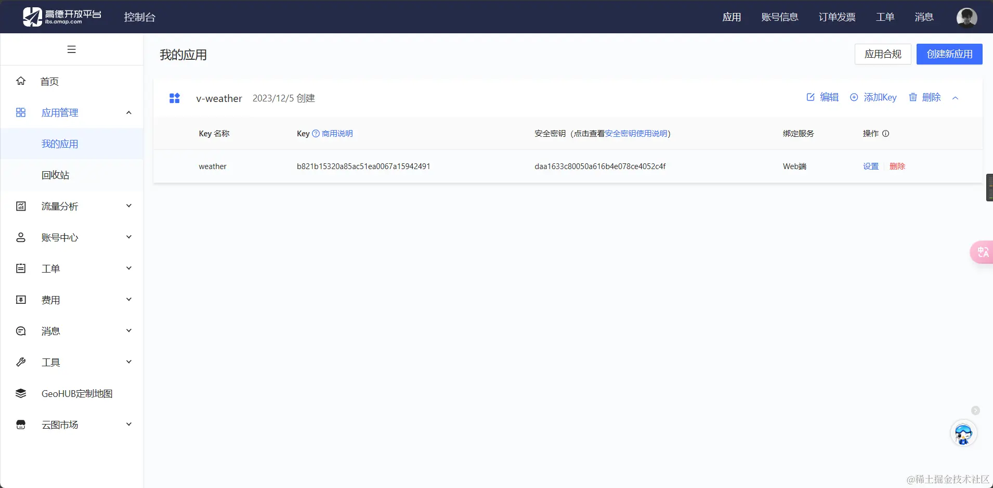Expand the 账号中心 menu section
Image resolution: width=993 pixels, height=488 pixels.
[x=129, y=237]
